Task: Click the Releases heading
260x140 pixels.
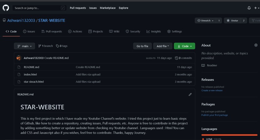Action: pos(208,80)
